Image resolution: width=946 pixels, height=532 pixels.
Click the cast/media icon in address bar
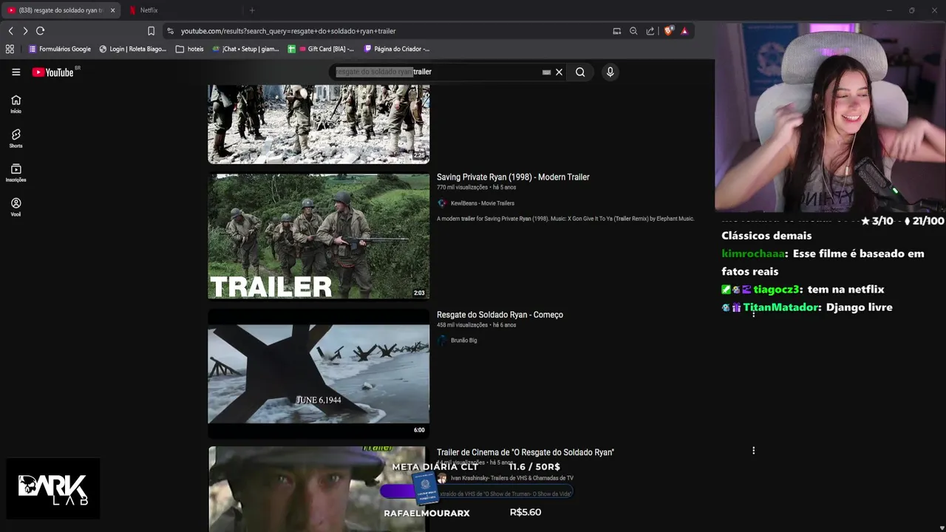coord(617,31)
